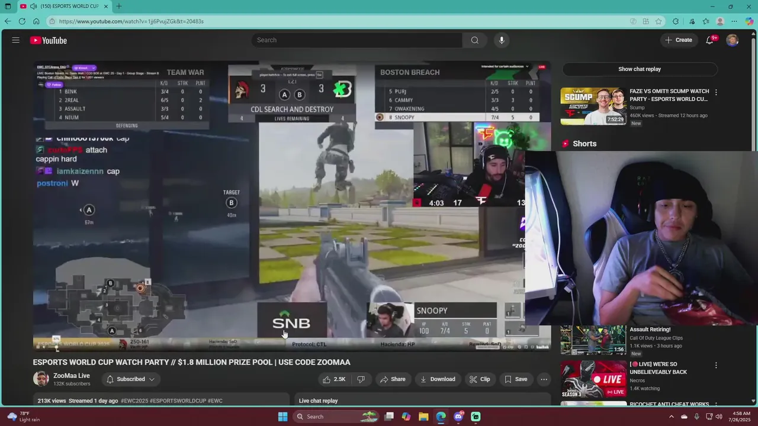This screenshot has width=758, height=426.
Task: Open the YouTube account avatar menu
Action: pyautogui.click(x=733, y=40)
